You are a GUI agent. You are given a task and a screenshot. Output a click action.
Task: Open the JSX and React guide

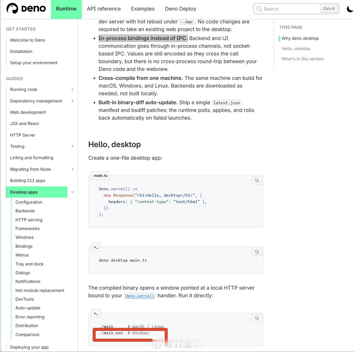click(x=24, y=123)
